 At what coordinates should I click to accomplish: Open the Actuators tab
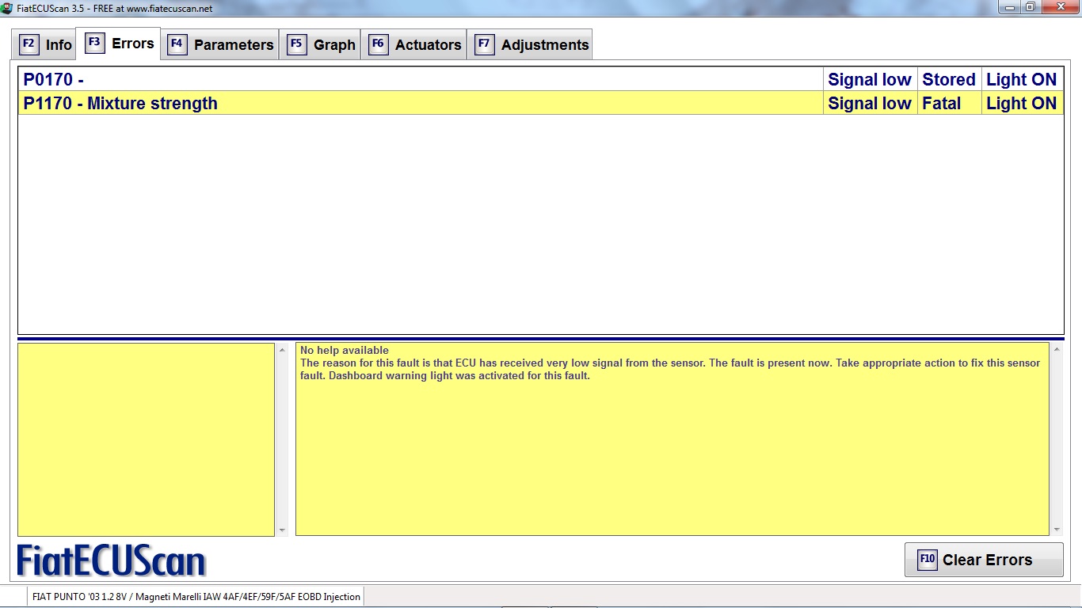(428, 45)
